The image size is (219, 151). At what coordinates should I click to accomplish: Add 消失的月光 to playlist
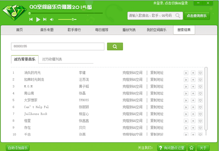pyautogui.click(x=193, y=73)
